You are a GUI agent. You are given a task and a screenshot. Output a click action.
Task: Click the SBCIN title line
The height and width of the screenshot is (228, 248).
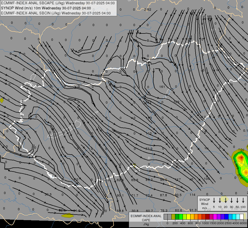click(x=56, y=13)
